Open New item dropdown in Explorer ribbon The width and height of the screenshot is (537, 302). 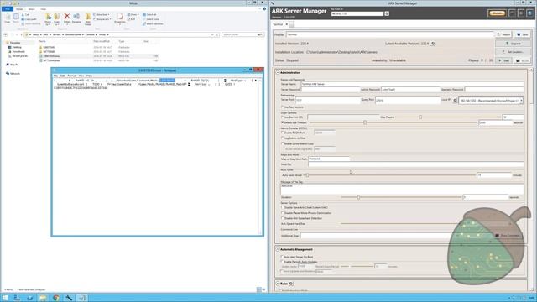[x=102, y=15]
